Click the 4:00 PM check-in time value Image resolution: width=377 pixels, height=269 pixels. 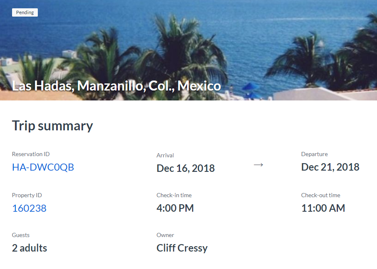pyautogui.click(x=175, y=208)
